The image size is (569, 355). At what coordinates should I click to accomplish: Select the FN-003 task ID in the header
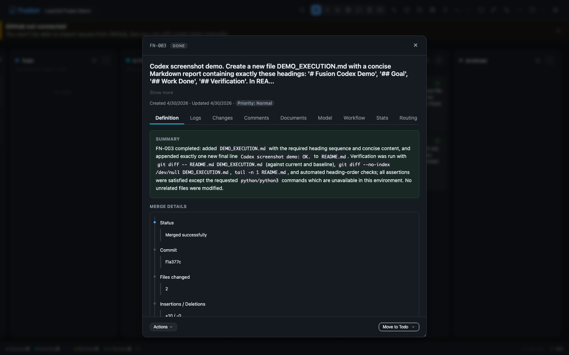pyautogui.click(x=158, y=45)
